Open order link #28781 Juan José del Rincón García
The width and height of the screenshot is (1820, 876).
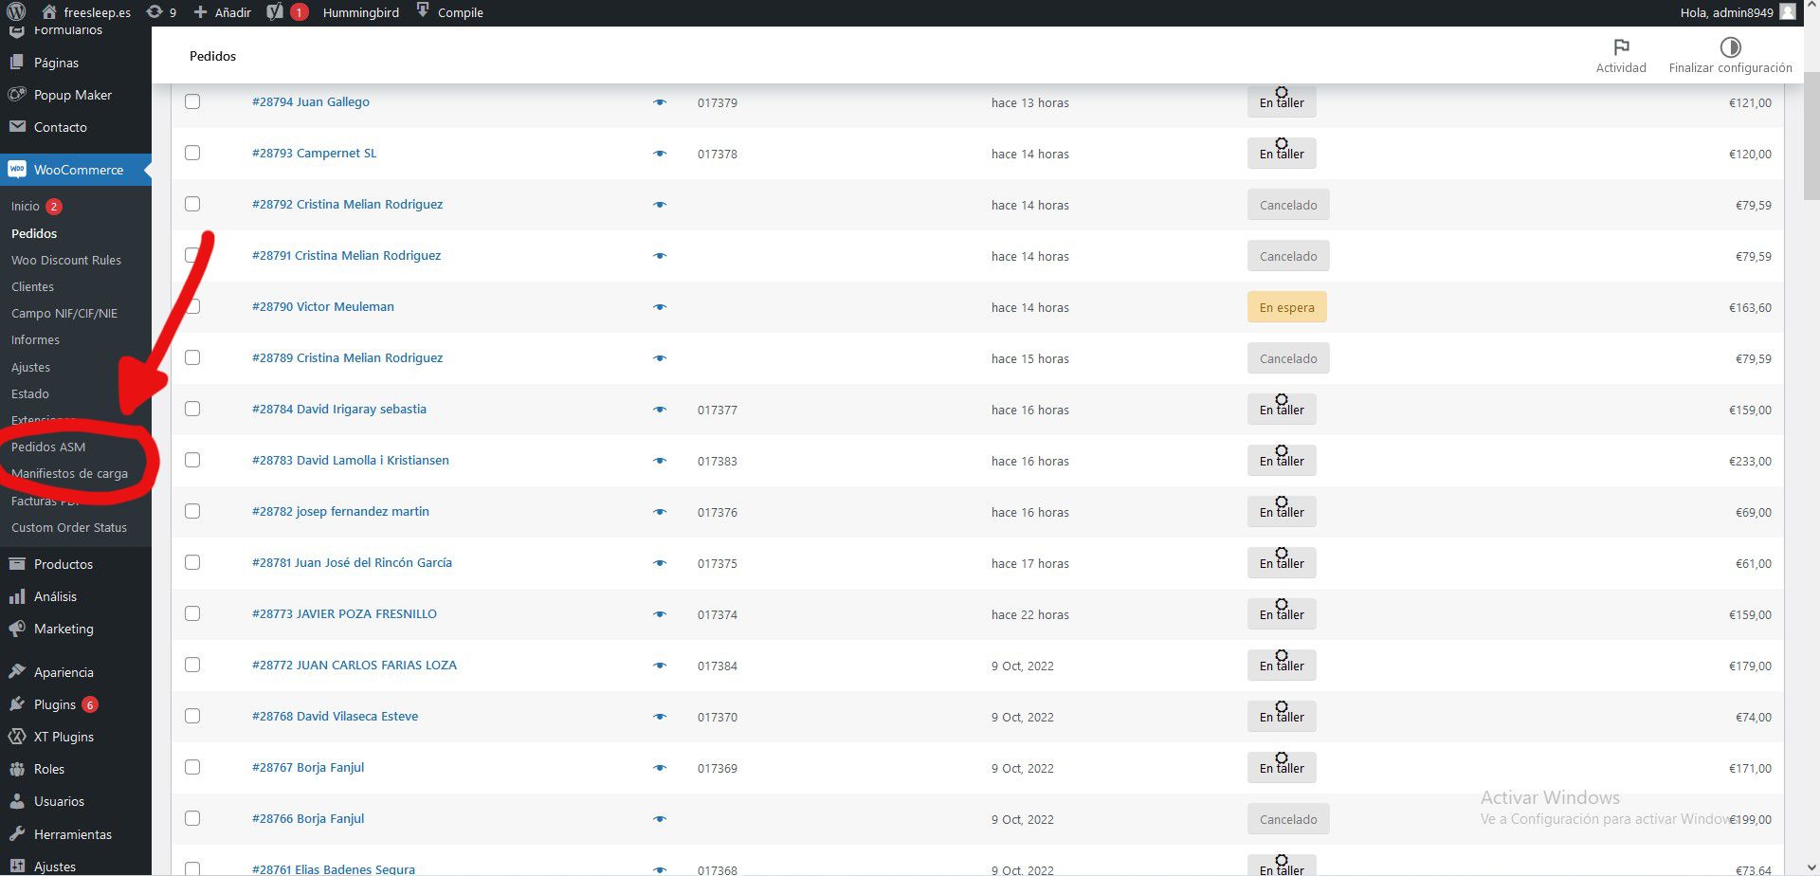(x=352, y=562)
